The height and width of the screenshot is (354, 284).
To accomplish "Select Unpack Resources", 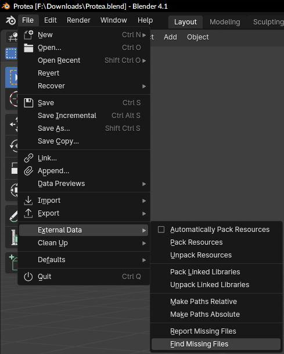I will (x=216, y=255).
